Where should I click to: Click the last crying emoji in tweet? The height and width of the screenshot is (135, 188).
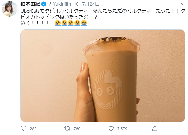point(84,23)
